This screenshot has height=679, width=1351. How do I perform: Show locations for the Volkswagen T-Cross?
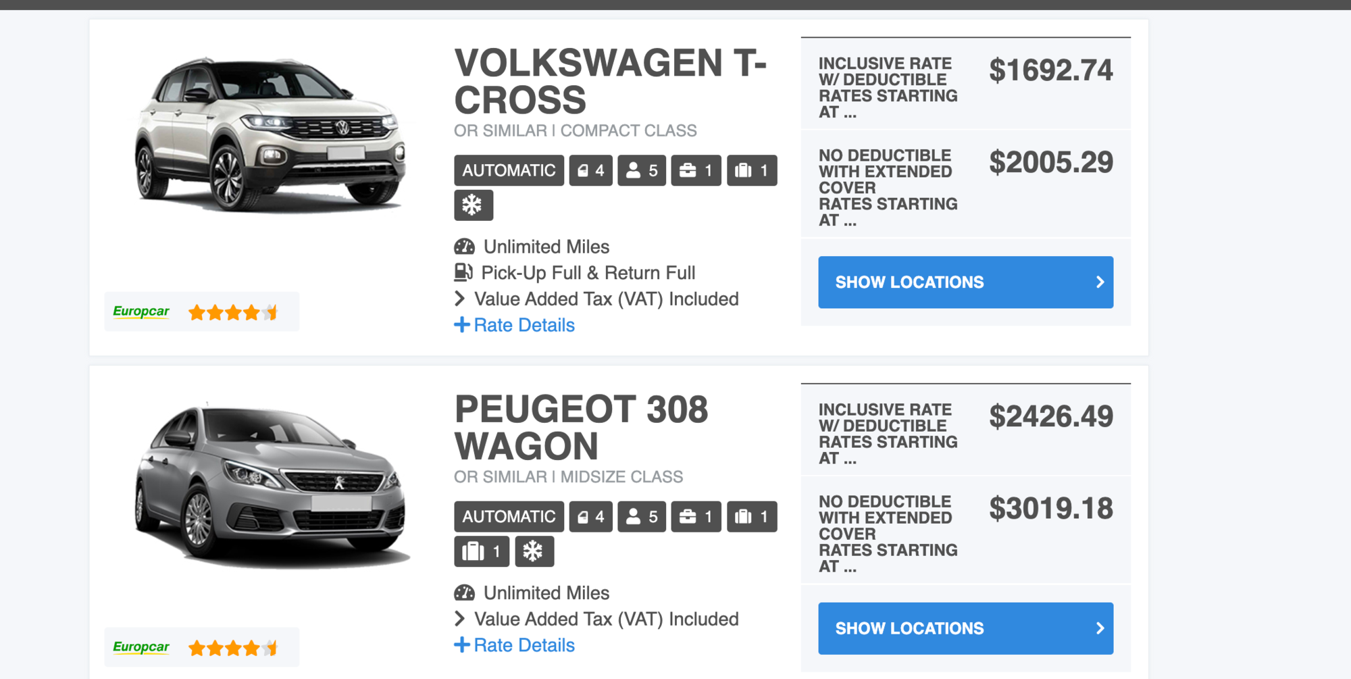point(965,282)
